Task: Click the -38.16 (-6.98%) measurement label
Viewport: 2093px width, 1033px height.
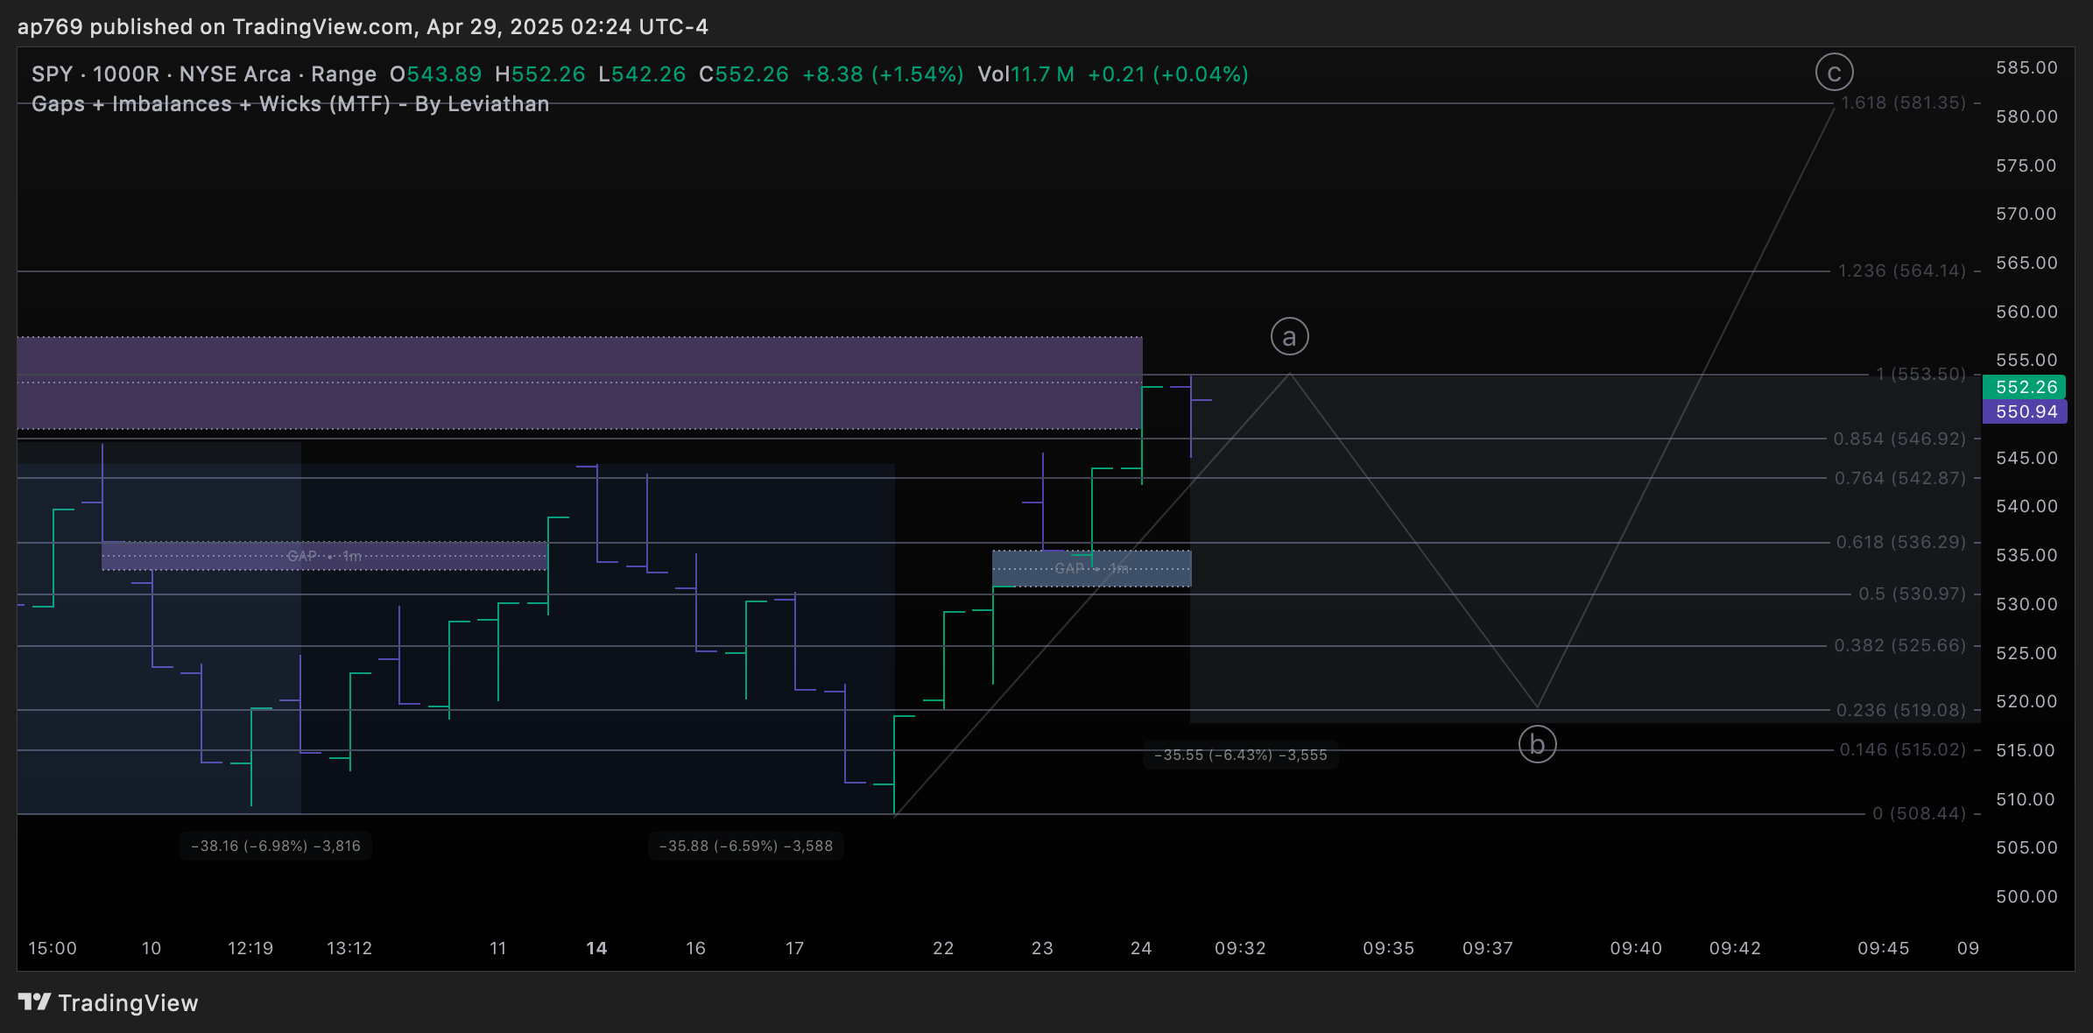Action: tap(276, 846)
